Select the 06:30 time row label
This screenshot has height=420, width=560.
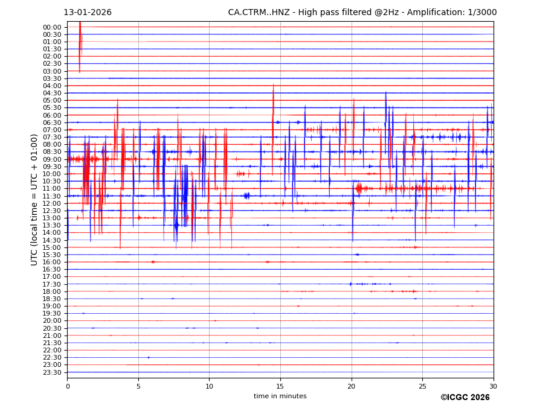click(x=52, y=122)
